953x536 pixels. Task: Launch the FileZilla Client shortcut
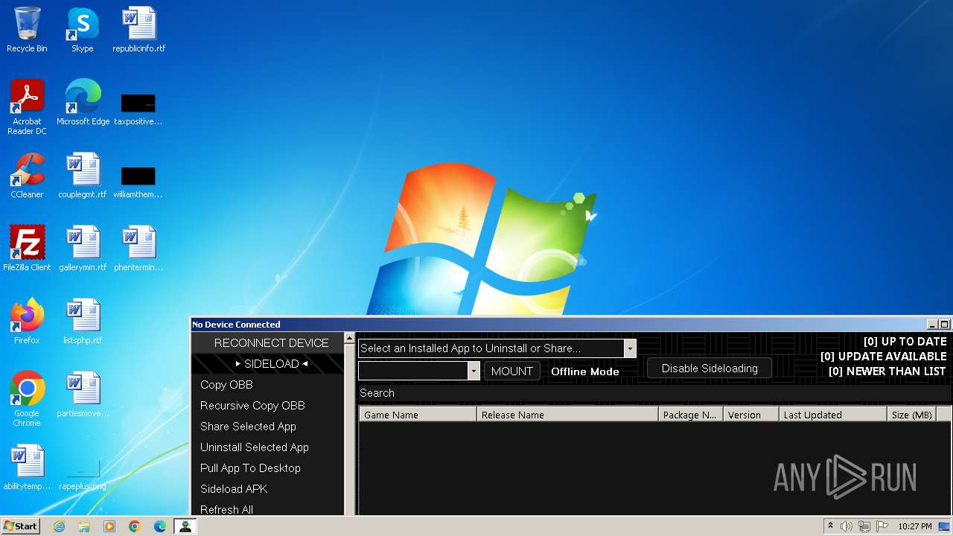pyautogui.click(x=27, y=249)
